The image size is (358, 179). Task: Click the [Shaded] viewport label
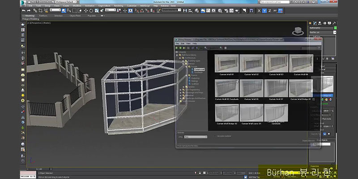(x=47, y=23)
